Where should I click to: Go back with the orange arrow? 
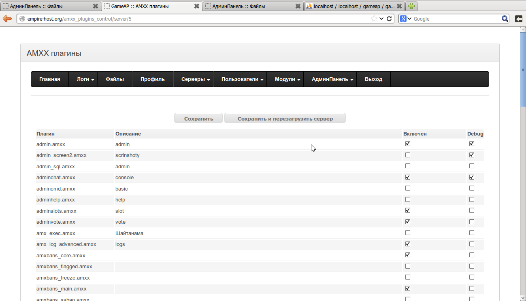tap(7, 19)
